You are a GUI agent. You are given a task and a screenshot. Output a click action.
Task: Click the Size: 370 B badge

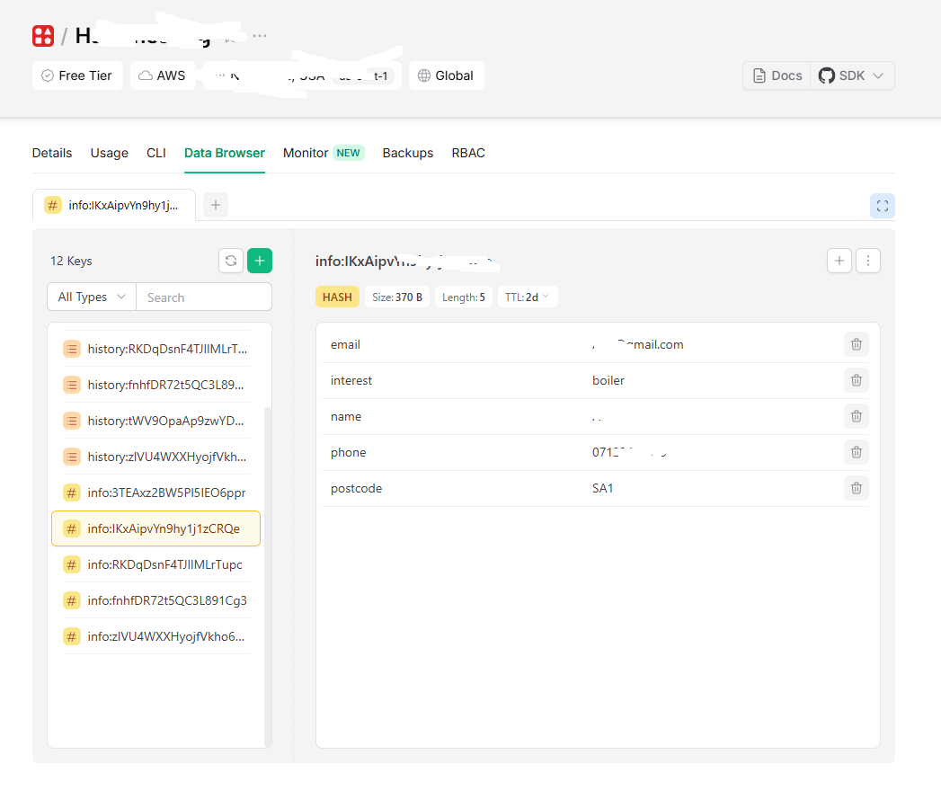click(397, 297)
